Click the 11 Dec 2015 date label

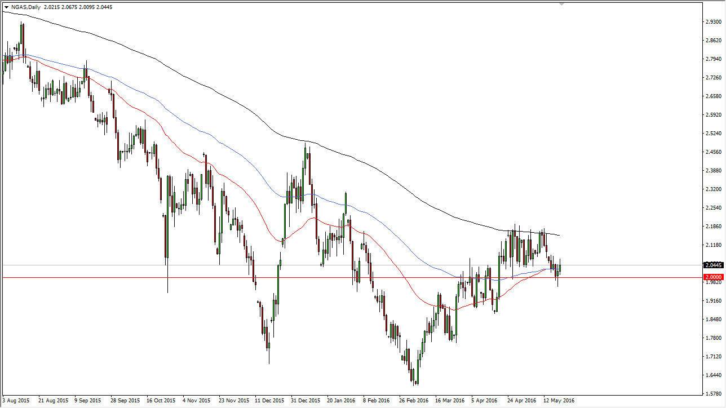point(270,401)
